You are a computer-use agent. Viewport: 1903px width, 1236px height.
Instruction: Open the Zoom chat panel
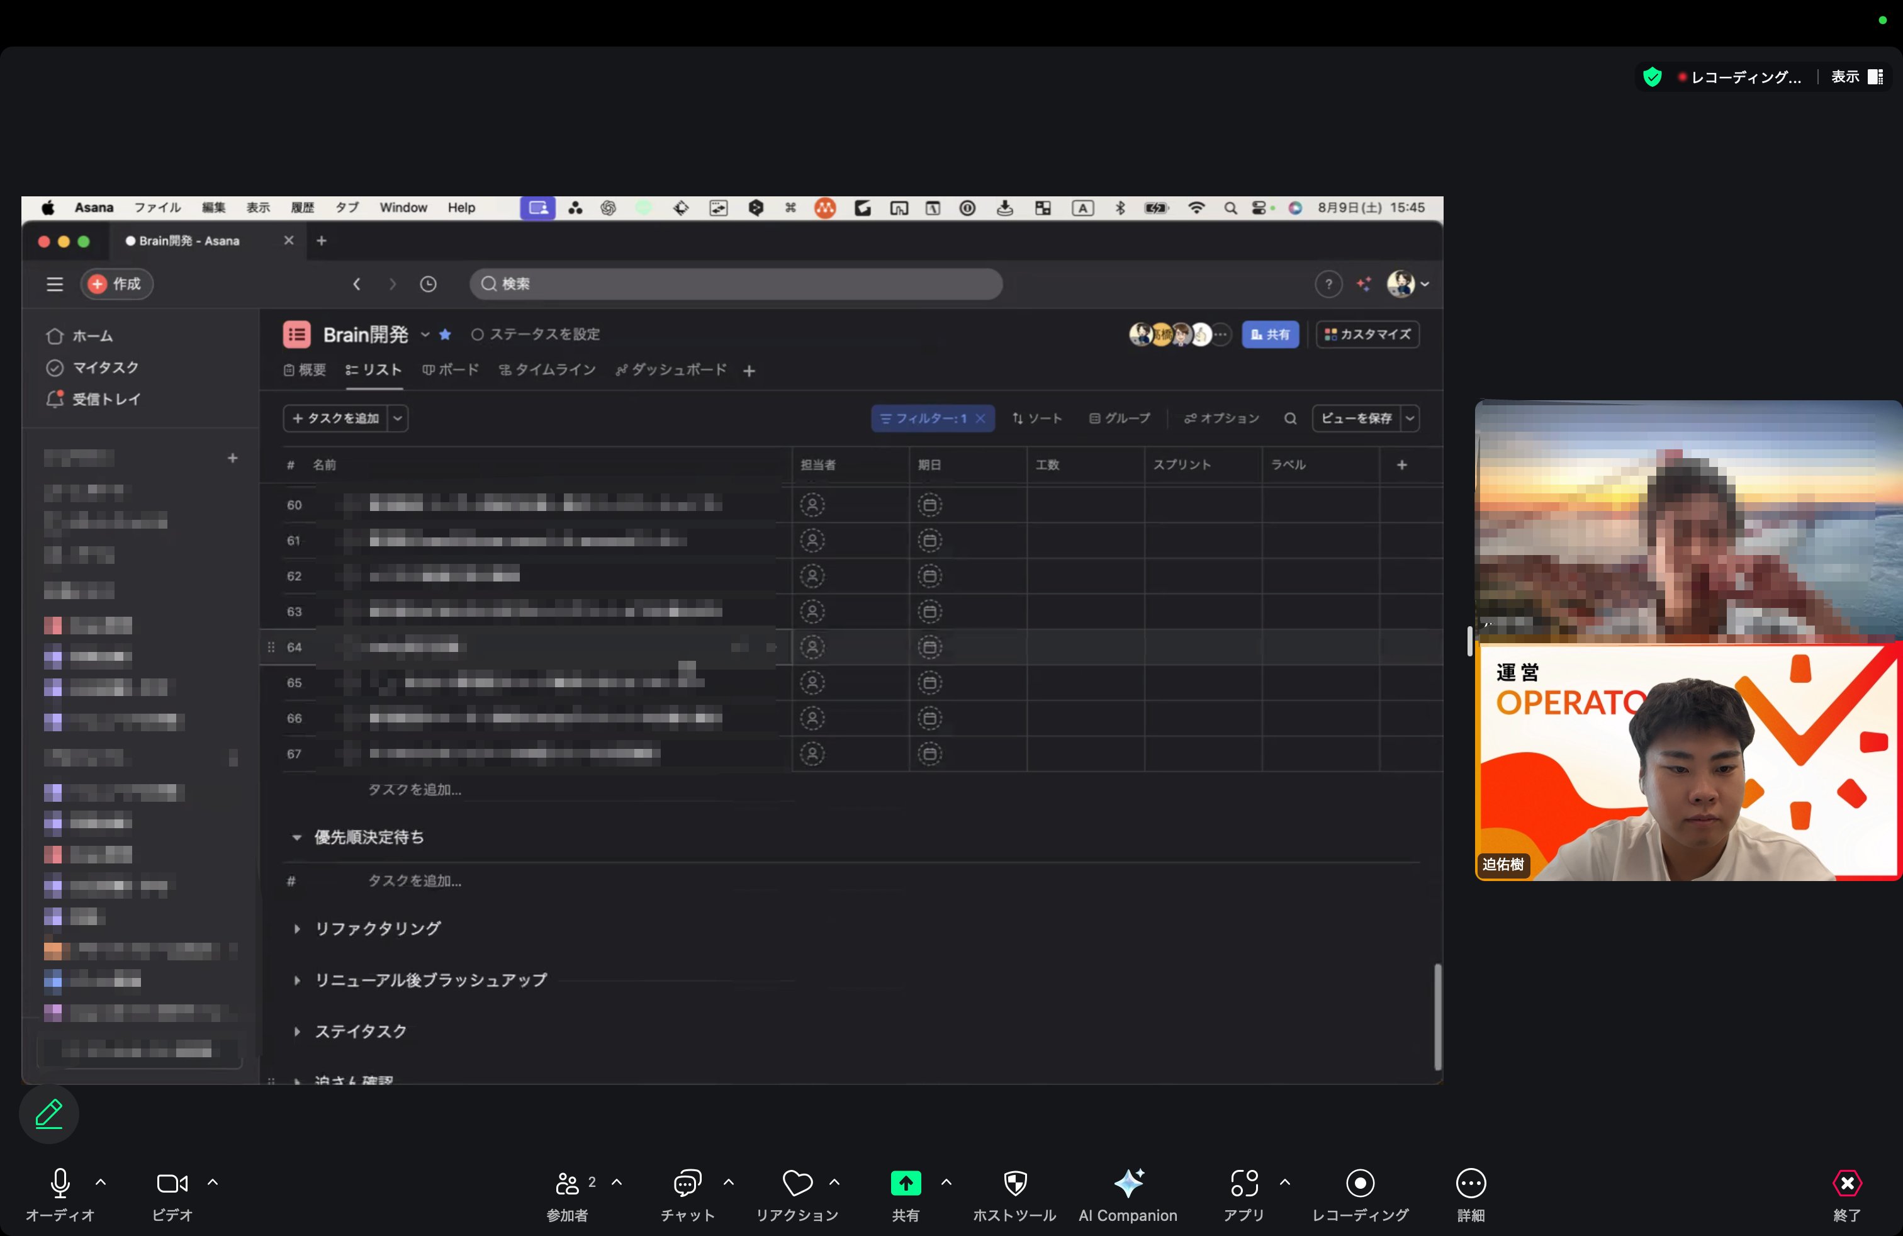pyautogui.click(x=687, y=1183)
